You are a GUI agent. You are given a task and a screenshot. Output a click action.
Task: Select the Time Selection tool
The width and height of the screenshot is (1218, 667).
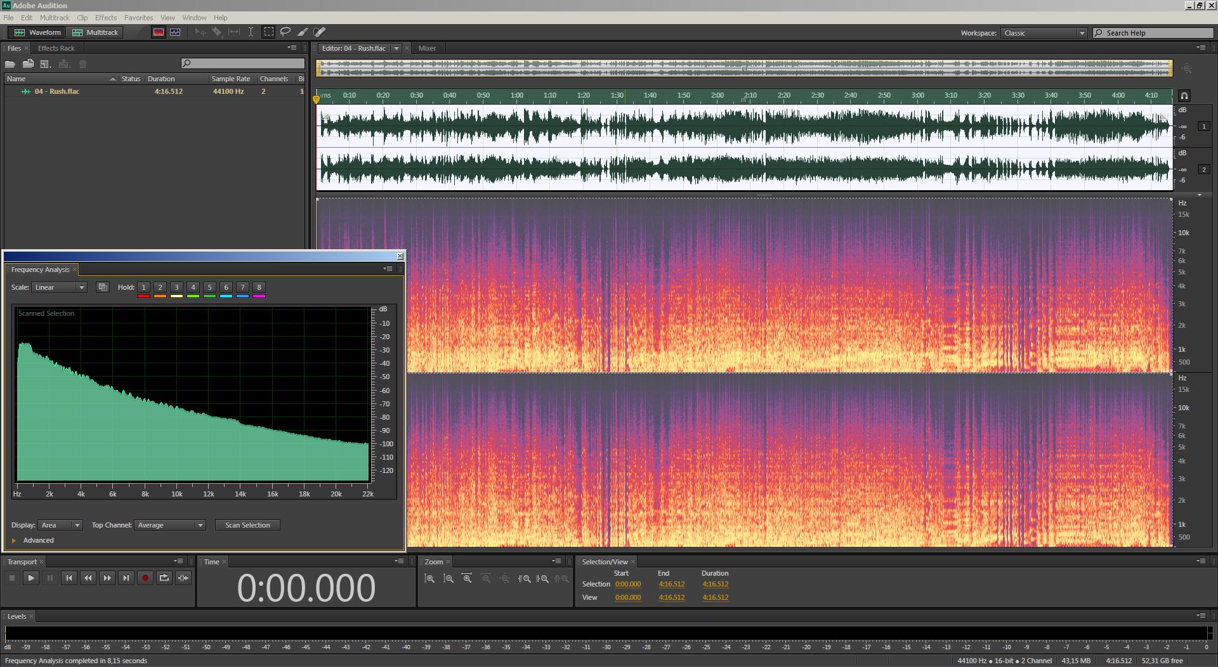pos(251,32)
